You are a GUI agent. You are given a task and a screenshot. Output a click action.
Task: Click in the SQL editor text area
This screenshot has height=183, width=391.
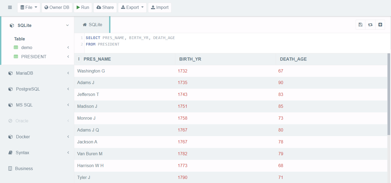click(238, 43)
